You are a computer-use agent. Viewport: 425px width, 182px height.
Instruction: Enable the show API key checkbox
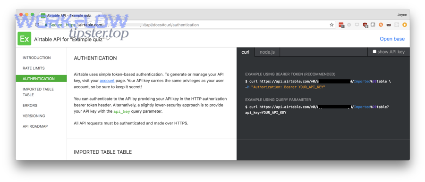[x=374, y=51]
